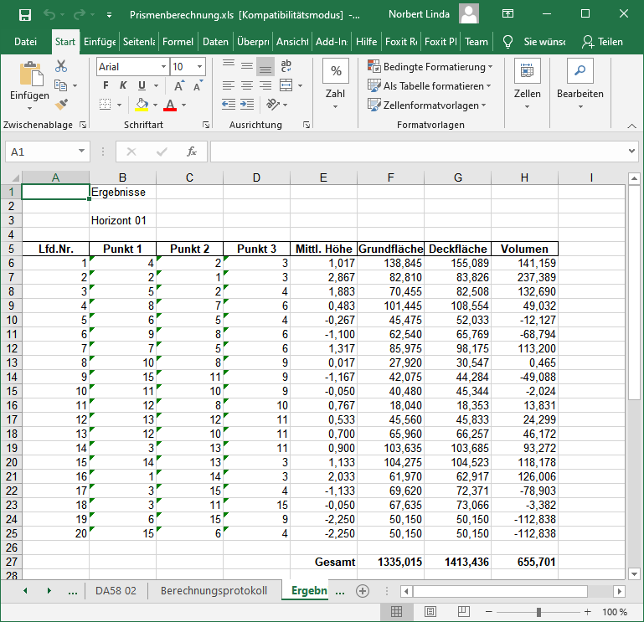Toggle italic formatting (K)

tap(124, 85)
